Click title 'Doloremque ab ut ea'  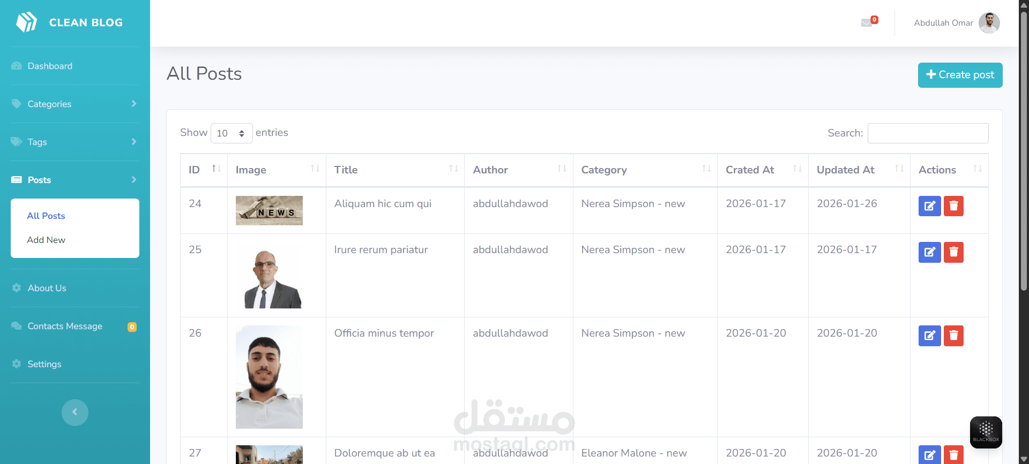[x=385, y=453]
